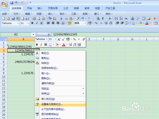Click Increase Decimal in main toolbar
The height and width of the screenshot is (119, 159).
tap(106, 23)
